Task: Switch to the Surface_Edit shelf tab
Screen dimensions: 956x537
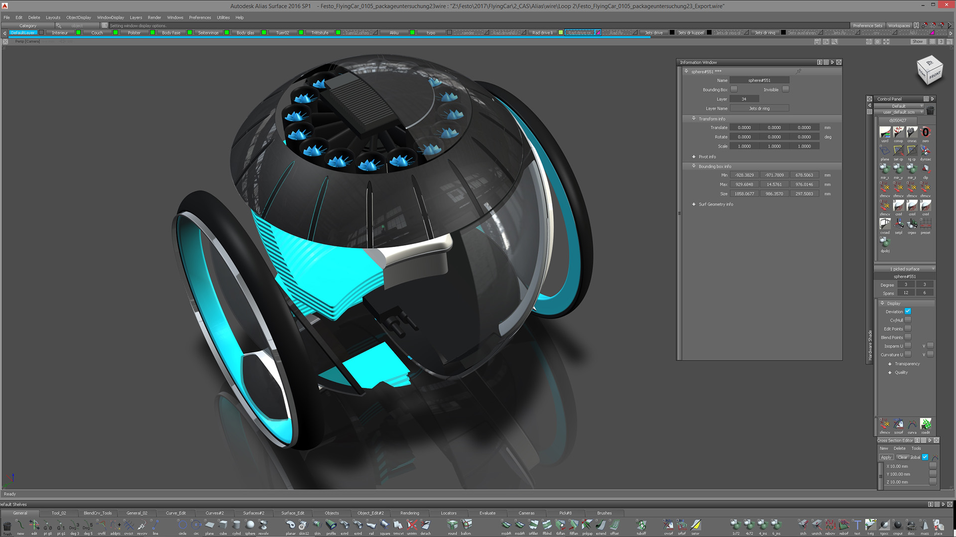Action: [293, 513]
